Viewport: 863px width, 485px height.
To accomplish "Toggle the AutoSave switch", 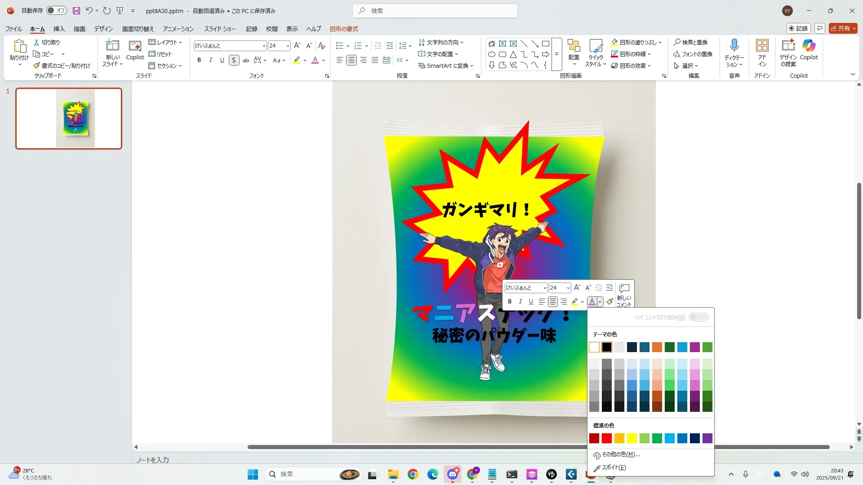I will point(57,11).
